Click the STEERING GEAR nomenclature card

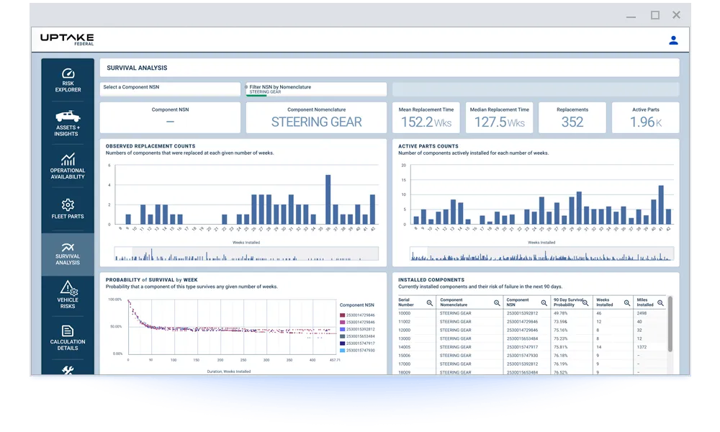pyautogui.click(x=316, y=117)
